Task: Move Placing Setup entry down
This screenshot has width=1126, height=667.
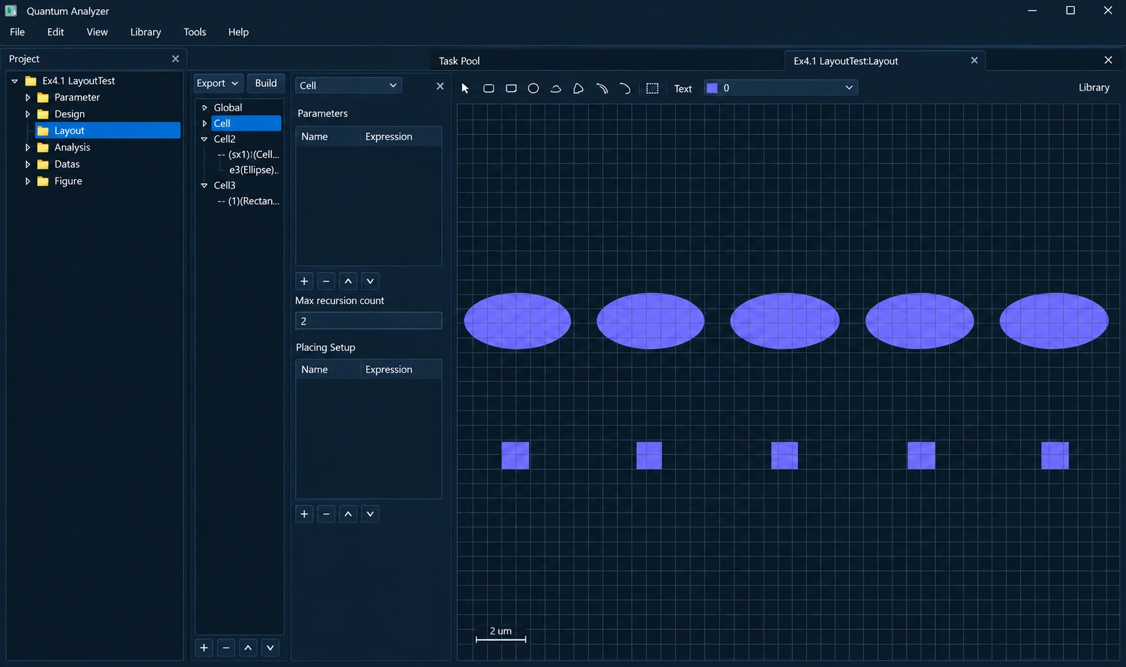Action: (370, 514)
